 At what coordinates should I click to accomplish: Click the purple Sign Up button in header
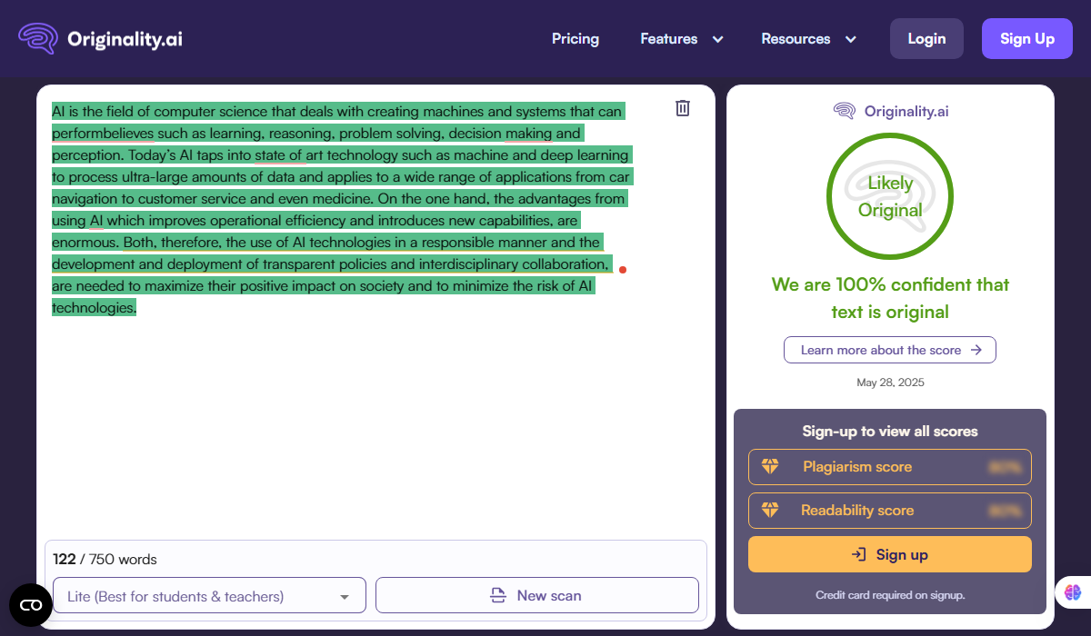click(1027, 39)
